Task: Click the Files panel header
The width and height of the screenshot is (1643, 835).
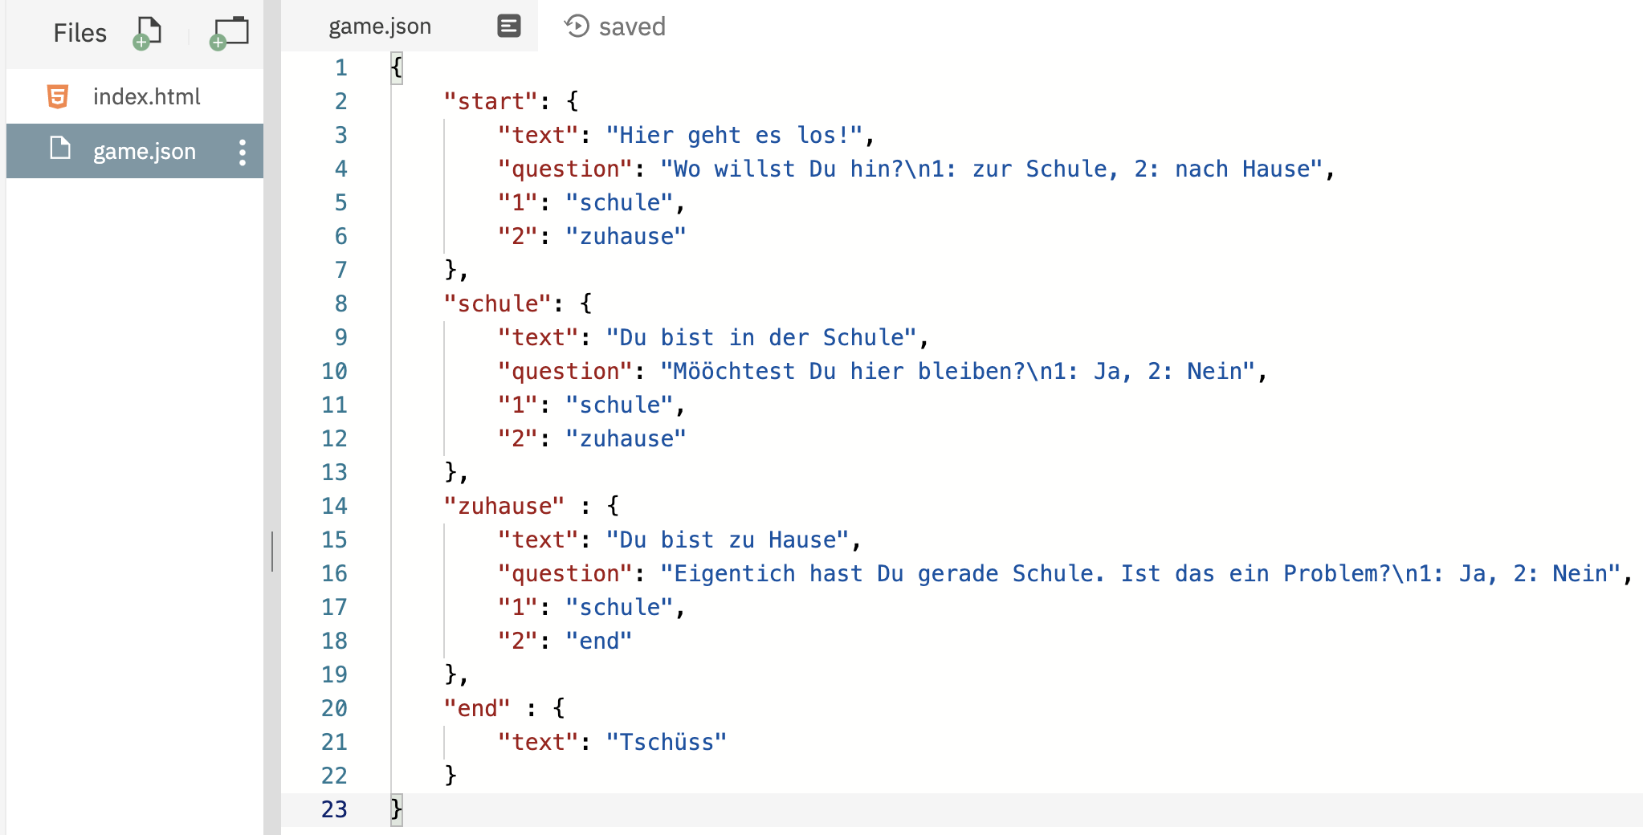Action: point(79,33)
